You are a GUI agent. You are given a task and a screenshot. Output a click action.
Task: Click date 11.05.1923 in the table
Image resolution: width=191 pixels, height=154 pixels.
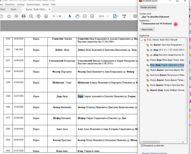point(19,96)
